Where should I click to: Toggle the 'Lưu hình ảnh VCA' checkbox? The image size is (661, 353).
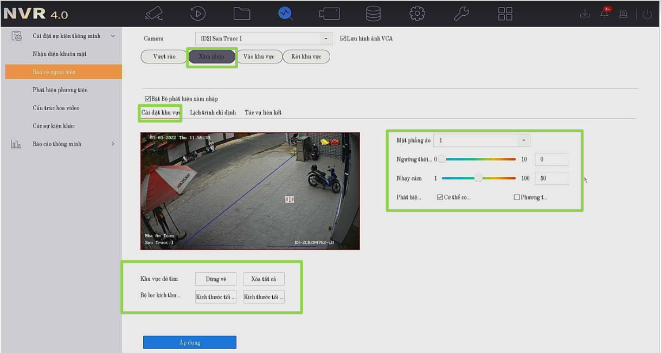click(343, 38)
